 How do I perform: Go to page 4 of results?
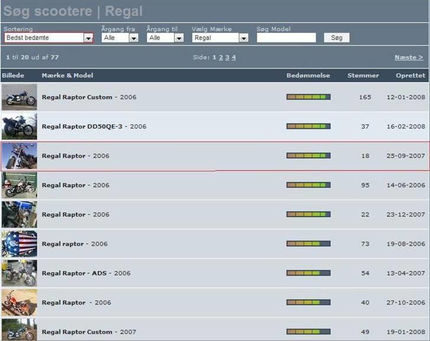pyautogui.click(x=234, y=57)
